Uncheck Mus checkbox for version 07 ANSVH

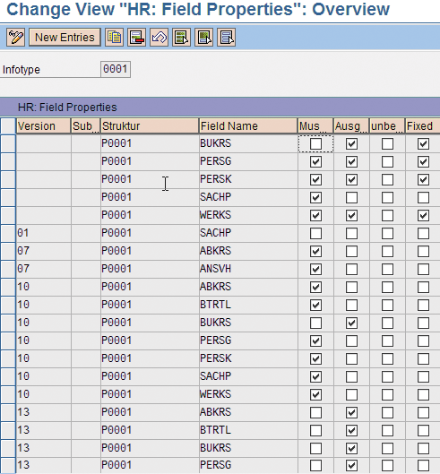coord(315,269)
